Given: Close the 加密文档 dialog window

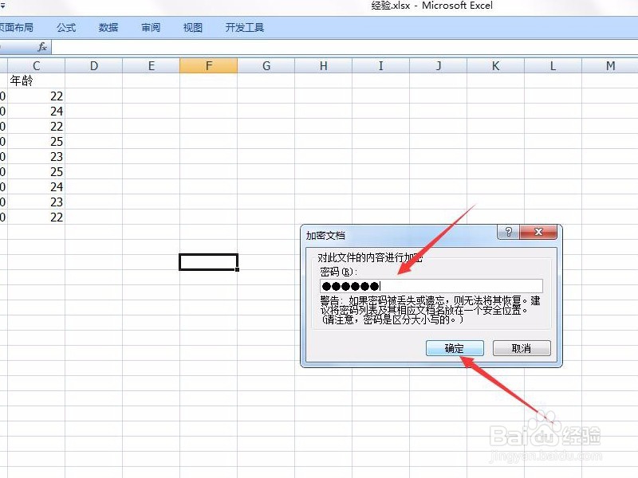Looking at the screenshot, I should click(539, 232).
